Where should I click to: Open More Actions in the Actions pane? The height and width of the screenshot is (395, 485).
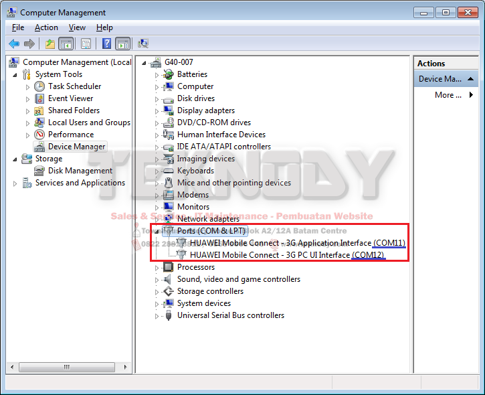coord(453,95)
